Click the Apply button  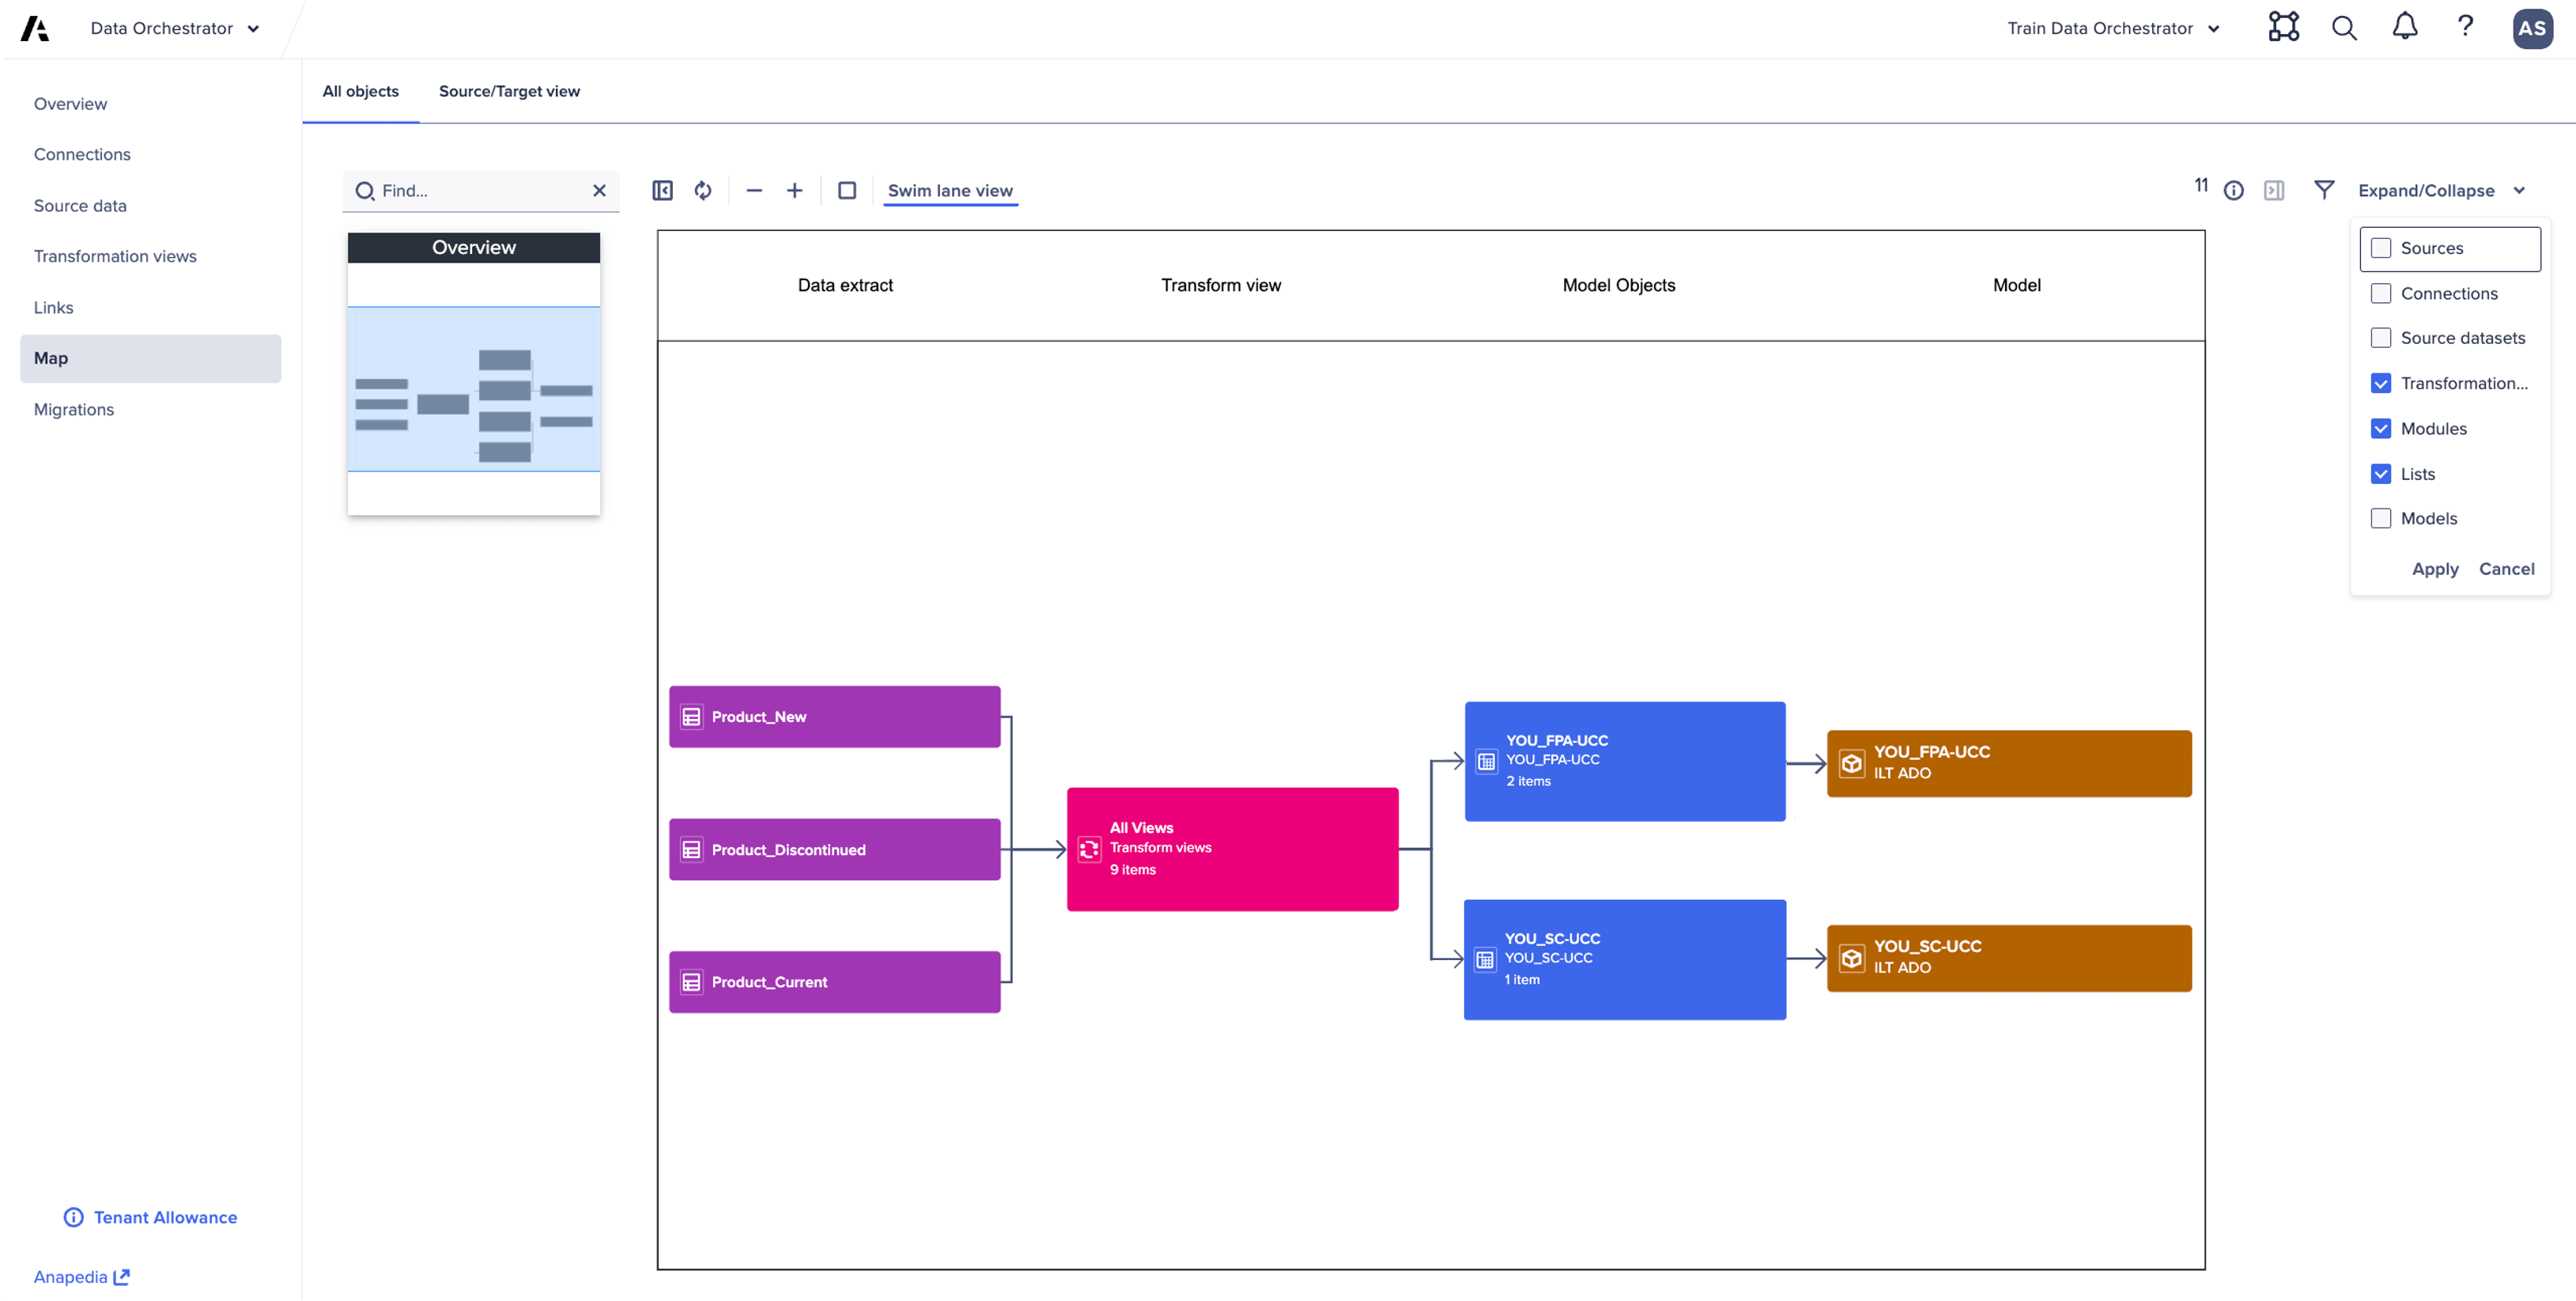2434,568
